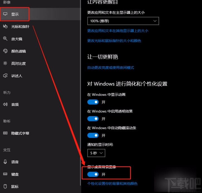The image size is (202, 193).
Task: Click the monitor icon beside 显示
Action: [5, 14]
